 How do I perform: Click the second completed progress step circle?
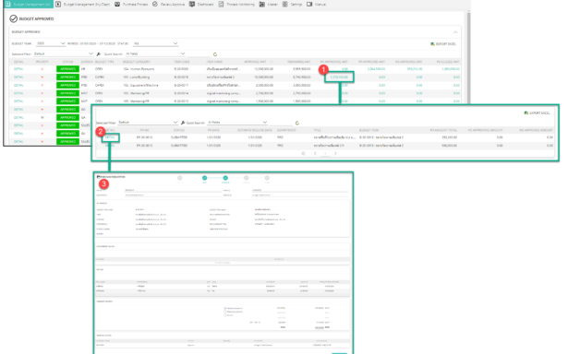pos(225,178)
